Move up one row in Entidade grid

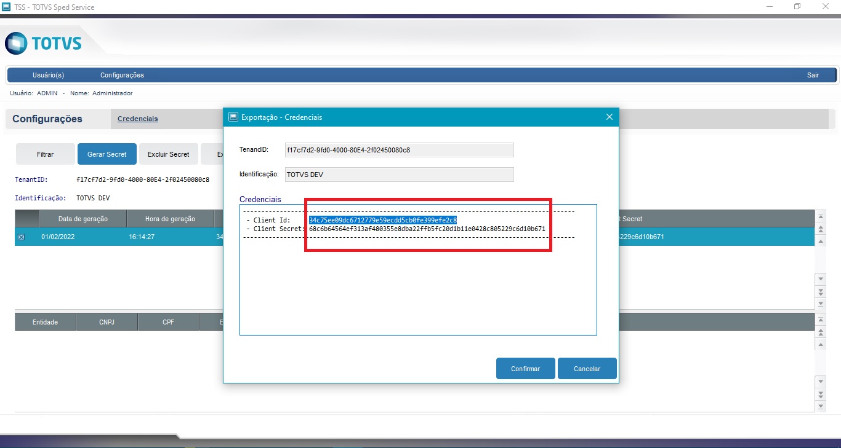pyautogui.click(x=820, y=344)
